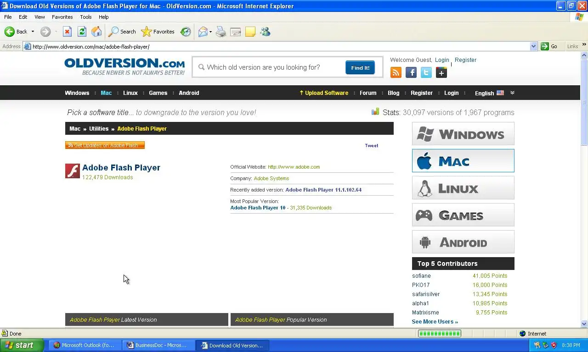588x352 pixels.
Task: Click the Forward navigation arrow
Action: click(x=45, y=32)
